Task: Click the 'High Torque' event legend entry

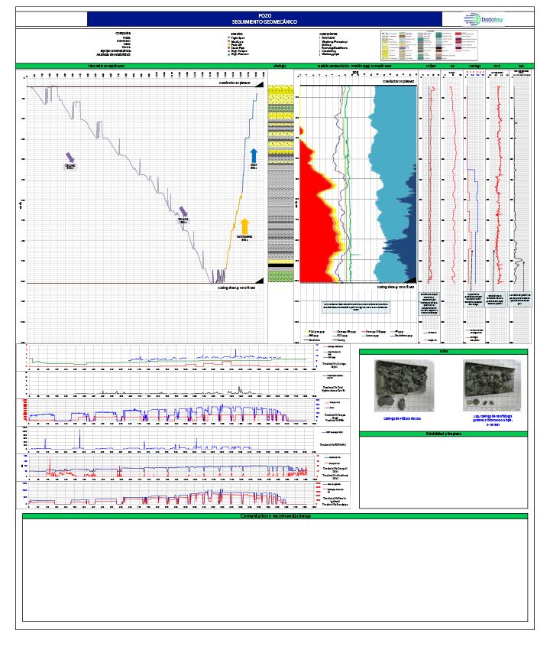Action: click(238, 51)
